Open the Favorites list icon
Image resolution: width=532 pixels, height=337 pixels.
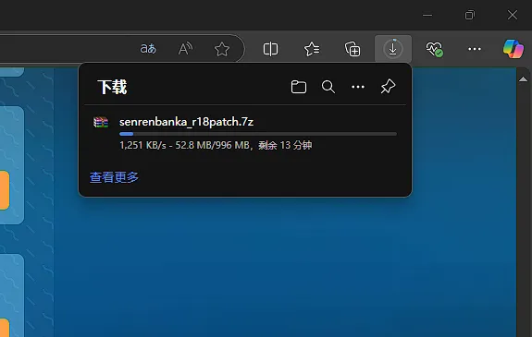point(312,49)
